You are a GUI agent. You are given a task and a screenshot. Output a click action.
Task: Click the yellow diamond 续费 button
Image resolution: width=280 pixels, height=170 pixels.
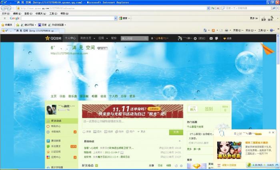(227, 38)
